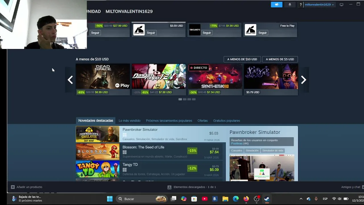
Task: Click KRAFTON logo on Free to Play card
Action: (251, 30)
